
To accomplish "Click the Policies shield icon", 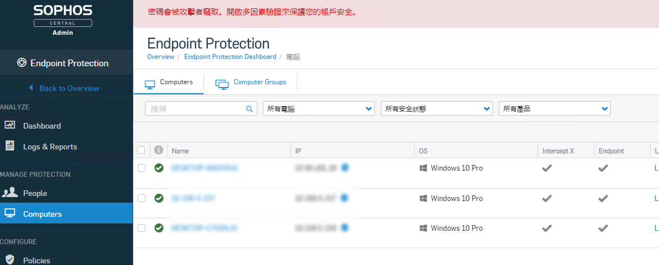I will pos(10,261).
